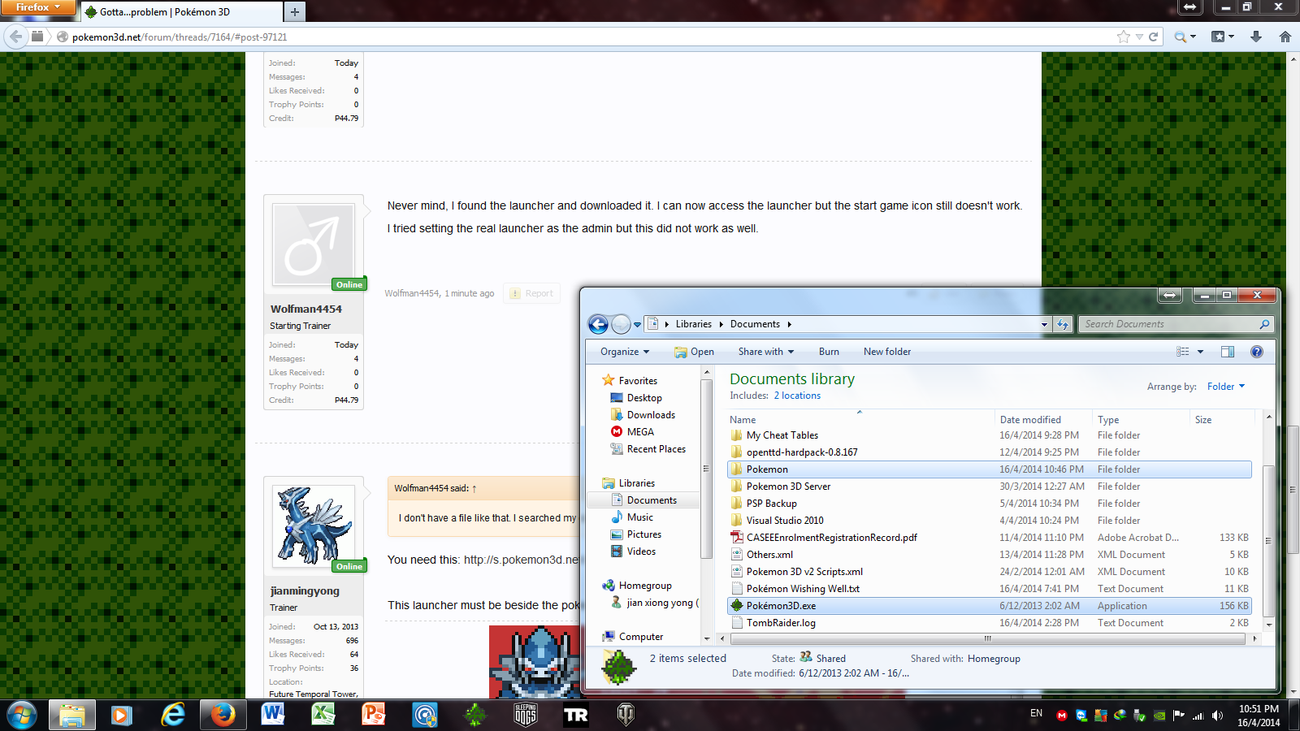Open jianmingyong's profile name link

[305, 590]
